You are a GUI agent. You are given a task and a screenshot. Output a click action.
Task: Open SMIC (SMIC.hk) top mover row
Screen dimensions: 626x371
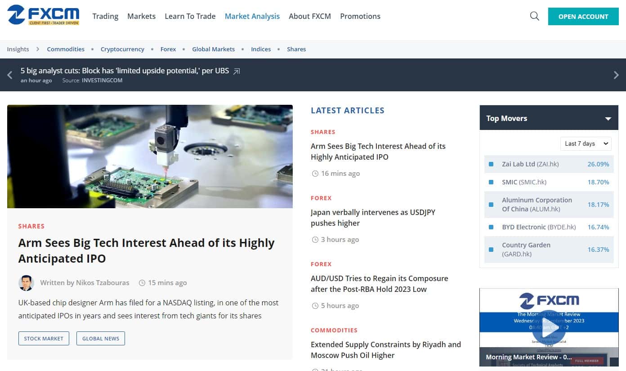[549, 182]
